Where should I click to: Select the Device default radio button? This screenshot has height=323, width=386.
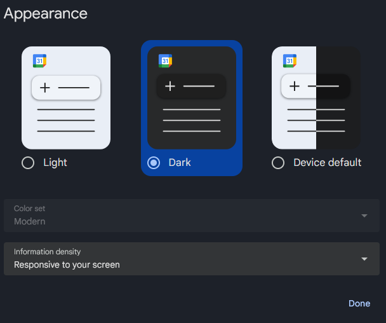278,163
